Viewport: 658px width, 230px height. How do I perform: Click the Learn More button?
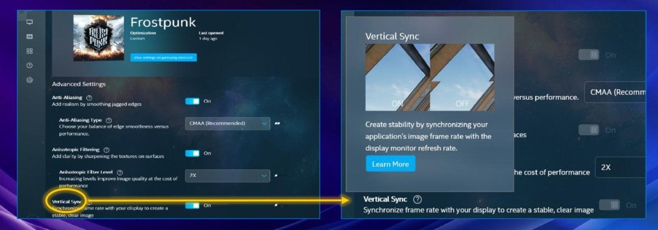pos(390,164)
